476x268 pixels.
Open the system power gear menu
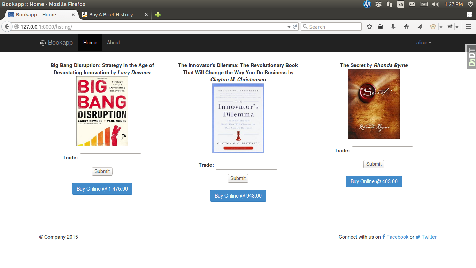click(470, 4)
